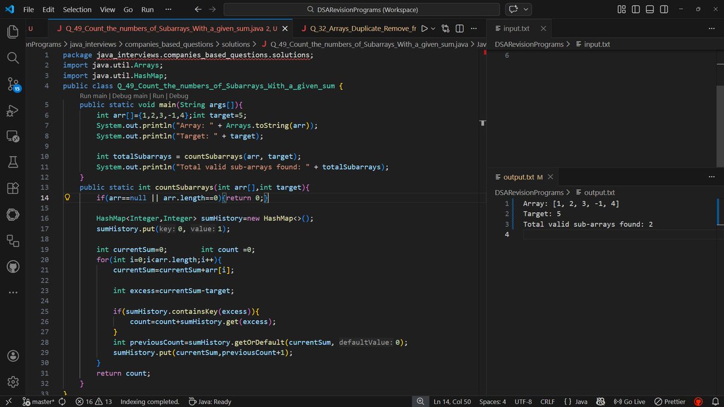
Task: Open the Run menu
Action: click(x=147, y=10)
